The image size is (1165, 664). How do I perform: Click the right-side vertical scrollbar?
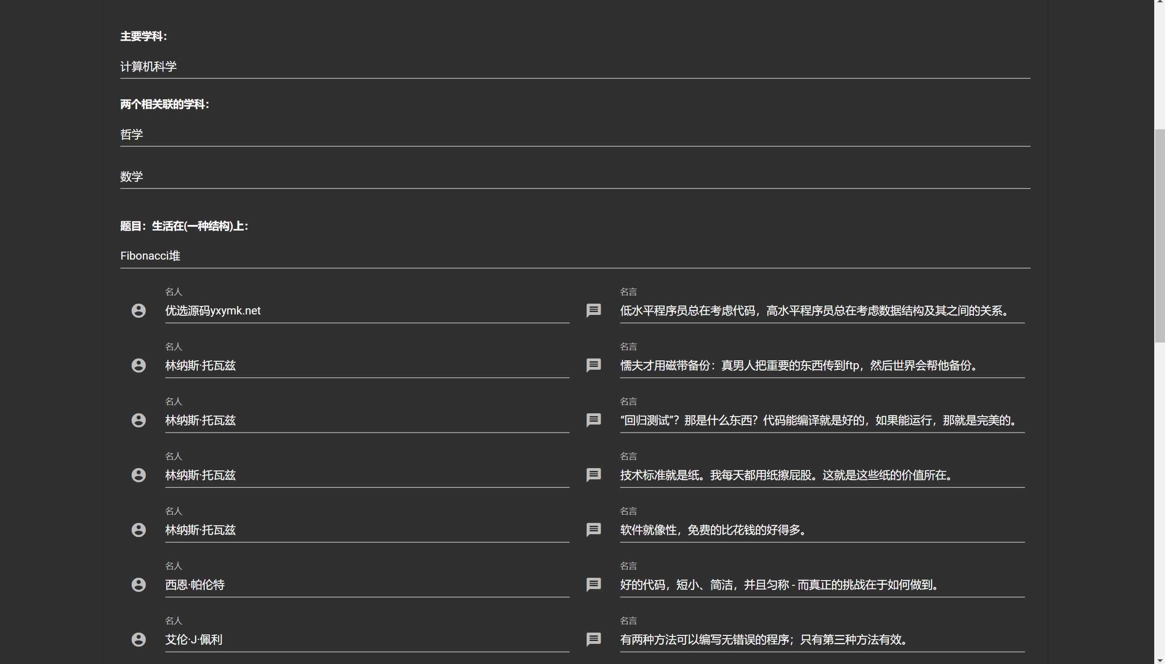point(1161,234)
